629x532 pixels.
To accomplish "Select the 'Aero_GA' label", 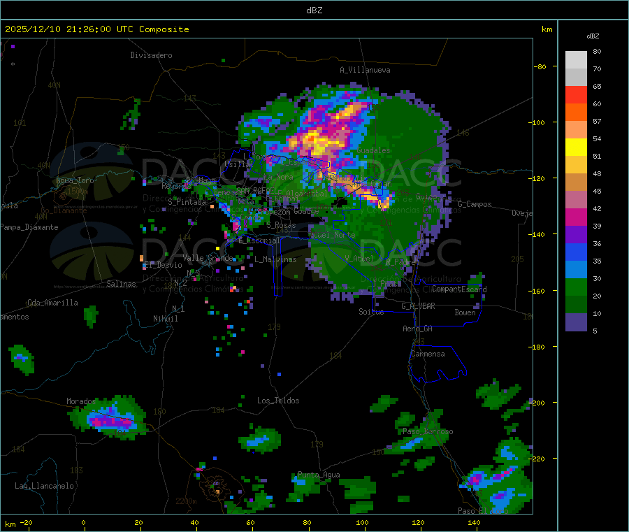I will [417, 329].
